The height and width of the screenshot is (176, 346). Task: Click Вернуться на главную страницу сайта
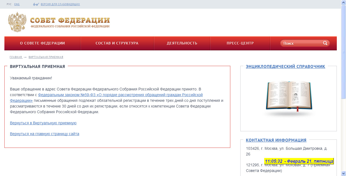click(x=45, y=134)
